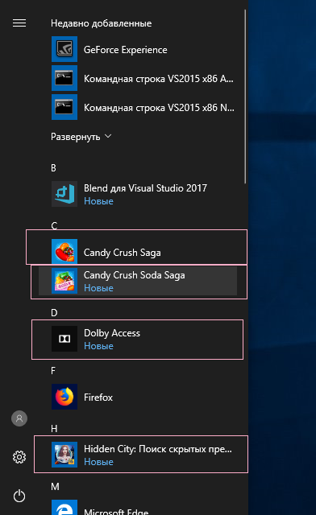Viewport: 316px width, 515px height.
Task: Click the Firefox icon
Action: tap(64, 397)
